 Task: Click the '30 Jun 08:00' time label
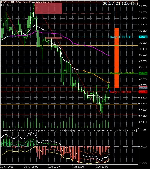31,167
